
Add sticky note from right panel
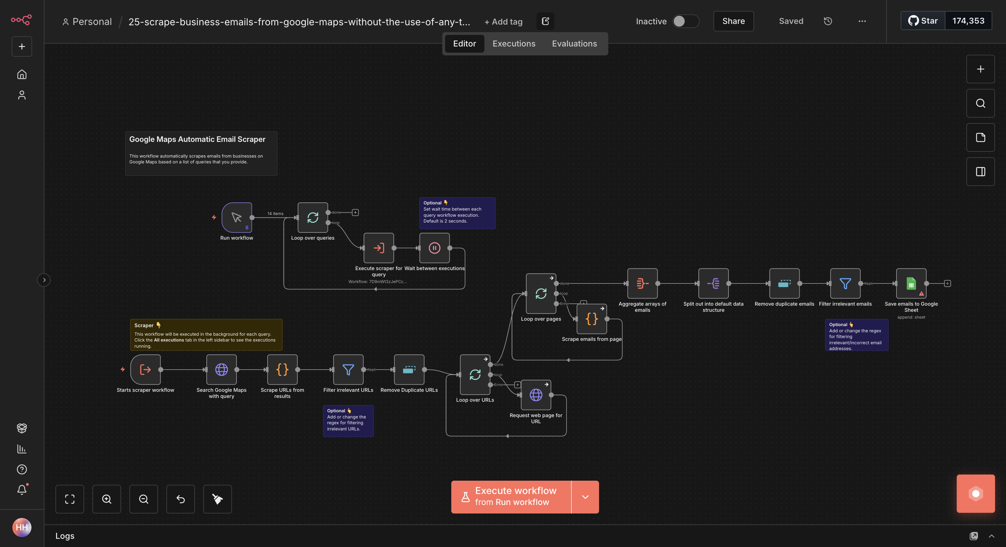click(x=980, y=137)
